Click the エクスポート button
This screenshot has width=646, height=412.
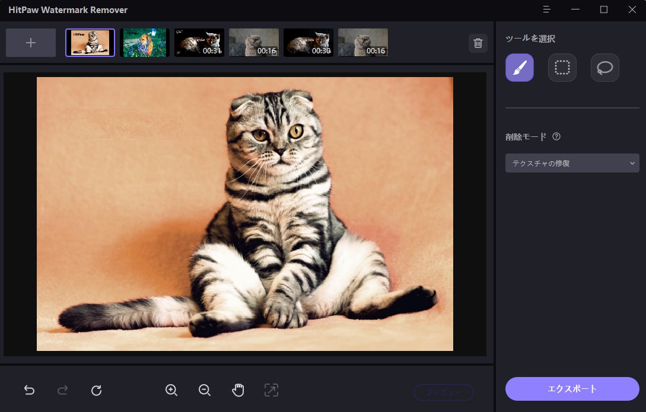pyautogui.click(x=572, y=389)
